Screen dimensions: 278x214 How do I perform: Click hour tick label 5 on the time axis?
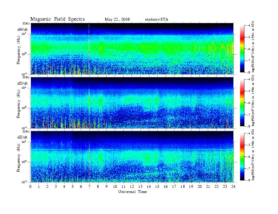click(73, 186)
